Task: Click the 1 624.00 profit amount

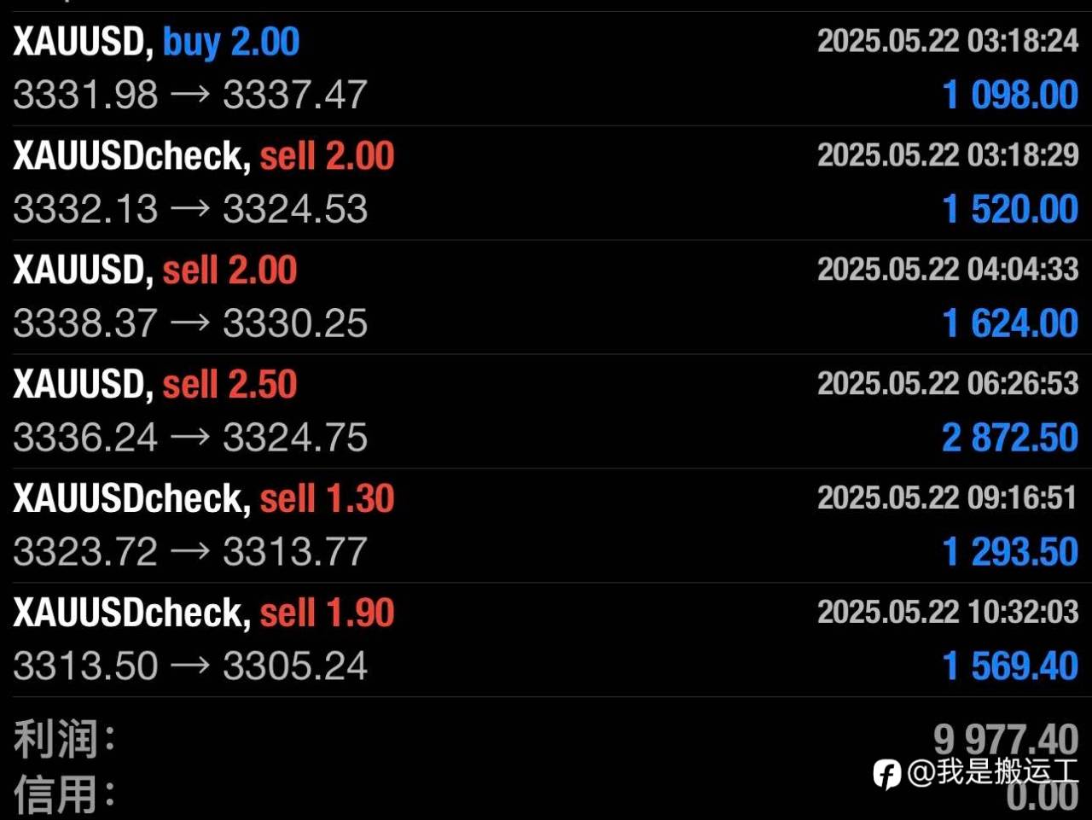Action: point(1010,323)
